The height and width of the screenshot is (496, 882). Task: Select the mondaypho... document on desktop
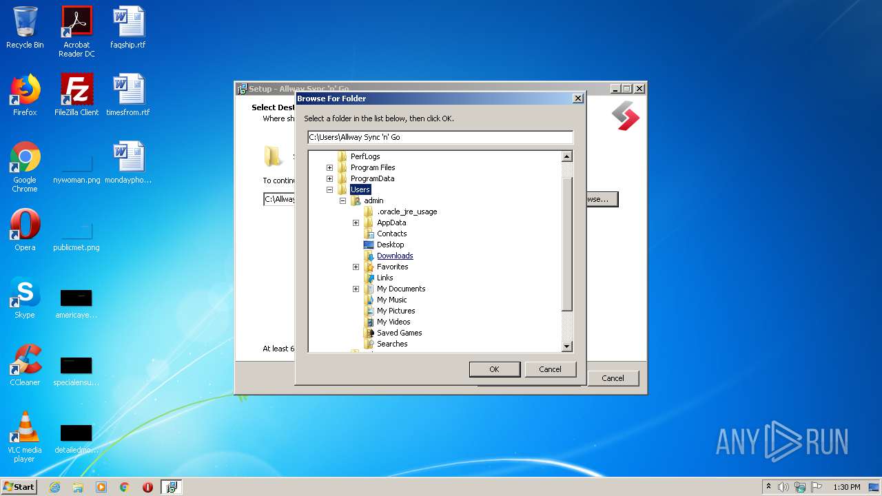[x=128, y=163]
